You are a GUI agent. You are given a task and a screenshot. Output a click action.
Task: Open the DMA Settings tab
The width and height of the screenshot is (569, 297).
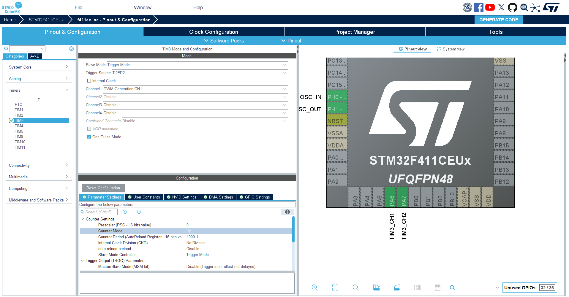click(218, 197)
